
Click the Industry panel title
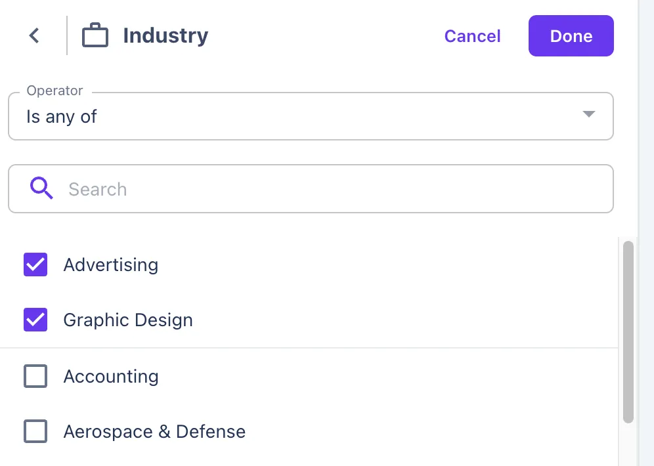165,35
